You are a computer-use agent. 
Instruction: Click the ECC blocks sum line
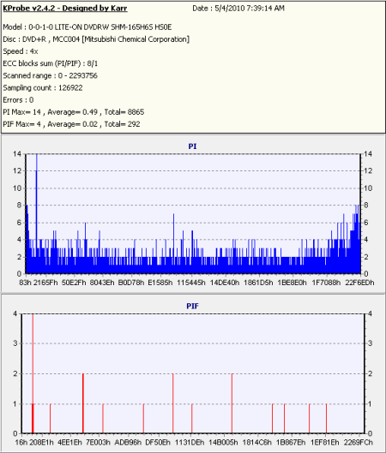click(51, 63)
